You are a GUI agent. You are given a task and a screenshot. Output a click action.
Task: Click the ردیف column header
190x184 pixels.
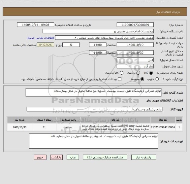pyautogui.click(x=179, y=120)
